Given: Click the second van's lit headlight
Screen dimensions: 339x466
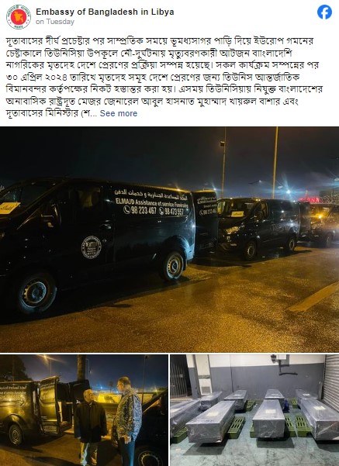Looking at the screenshot, I should 232,230.
